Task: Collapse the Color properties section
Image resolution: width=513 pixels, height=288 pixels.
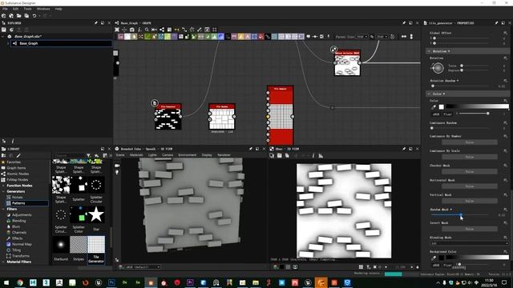Action: 429,94
